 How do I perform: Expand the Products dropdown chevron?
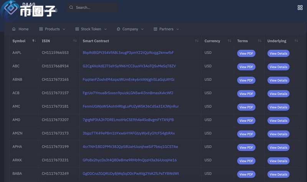click(x=64, y=29)
